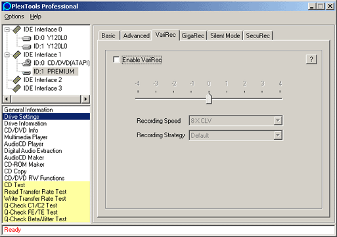Open the Recording Strategy dropdown
Screen dimensions: 337x237
pyautogui.click(x=278, y=135)
